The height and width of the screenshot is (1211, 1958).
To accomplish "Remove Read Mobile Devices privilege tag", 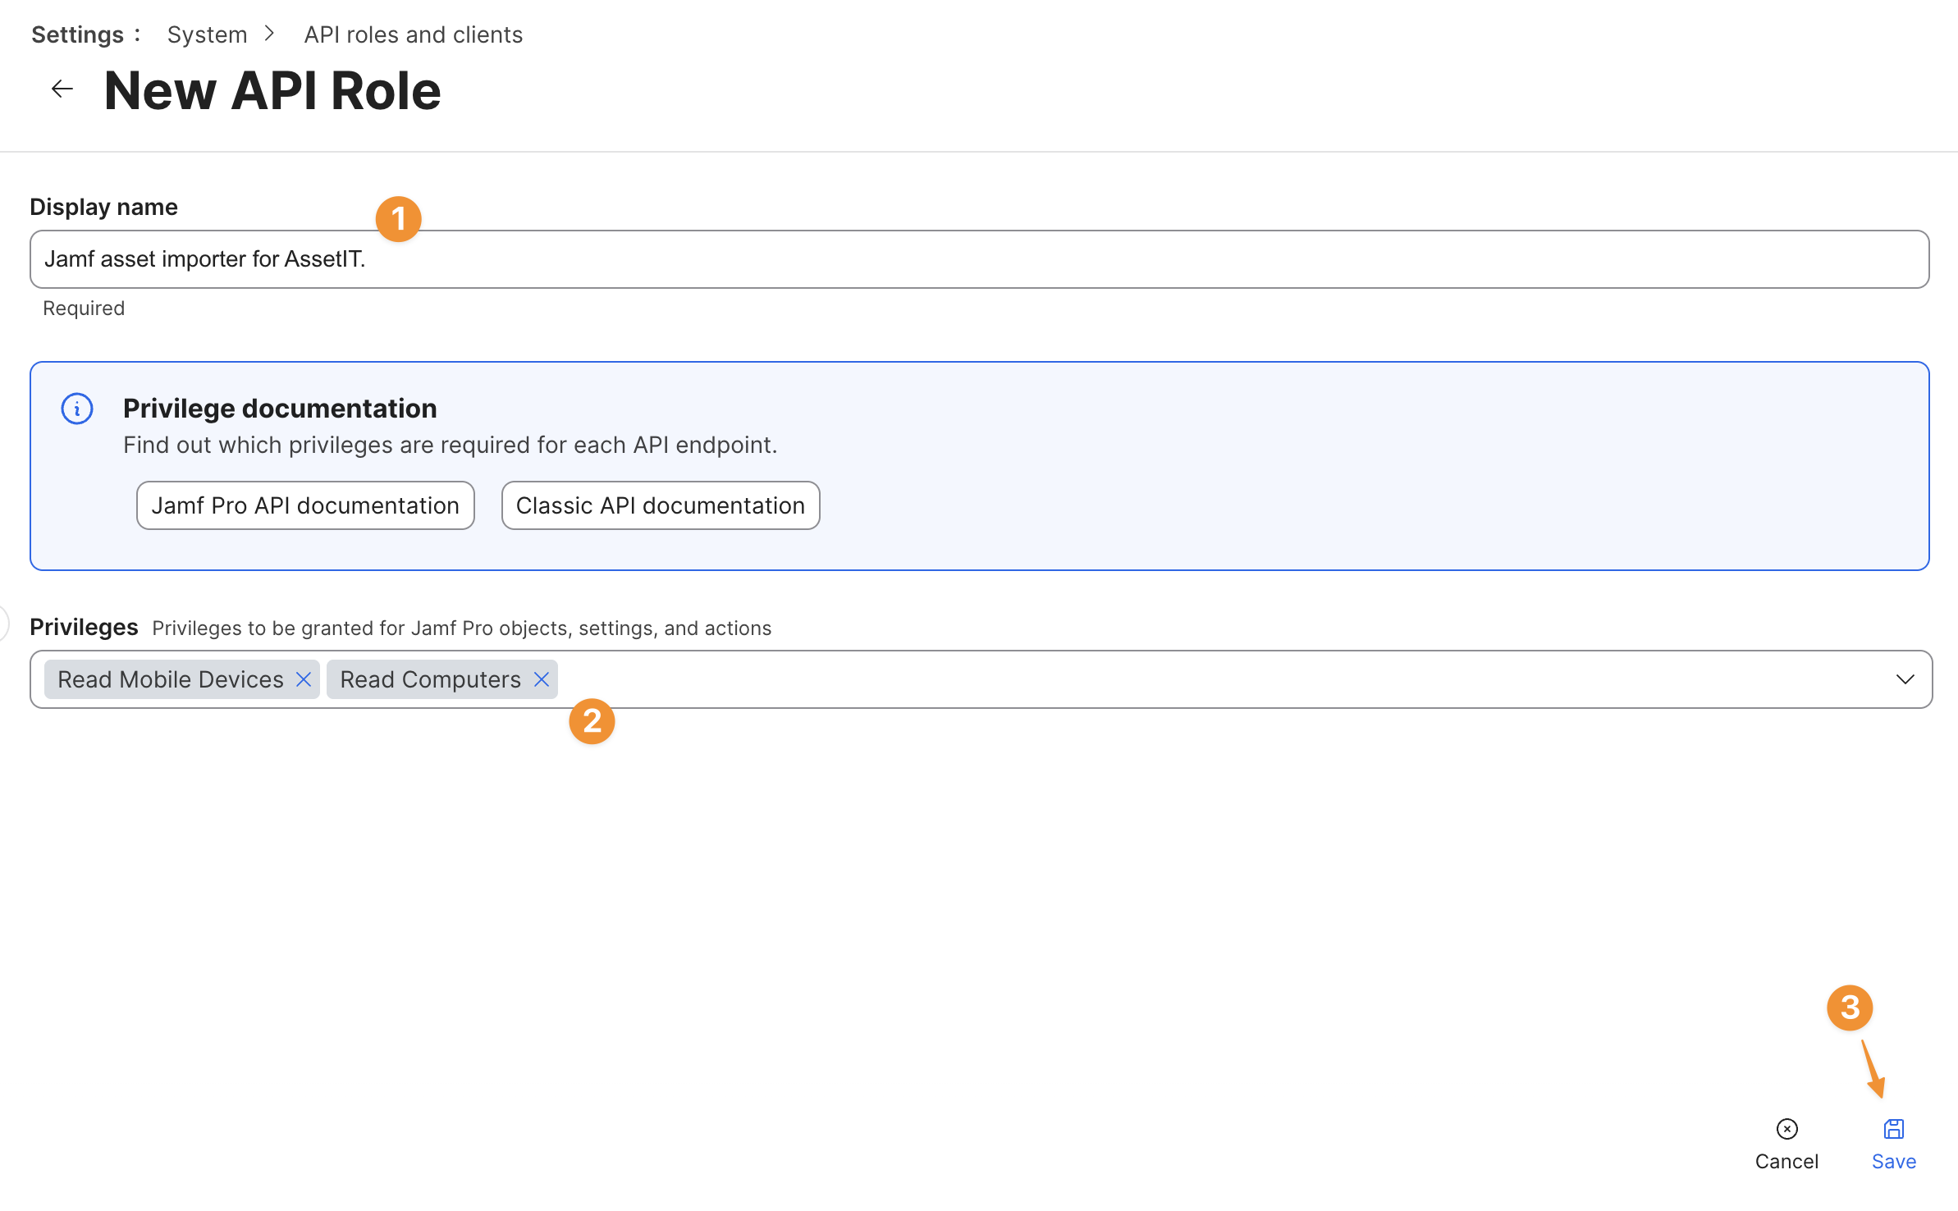I will (x=304, y=679).
